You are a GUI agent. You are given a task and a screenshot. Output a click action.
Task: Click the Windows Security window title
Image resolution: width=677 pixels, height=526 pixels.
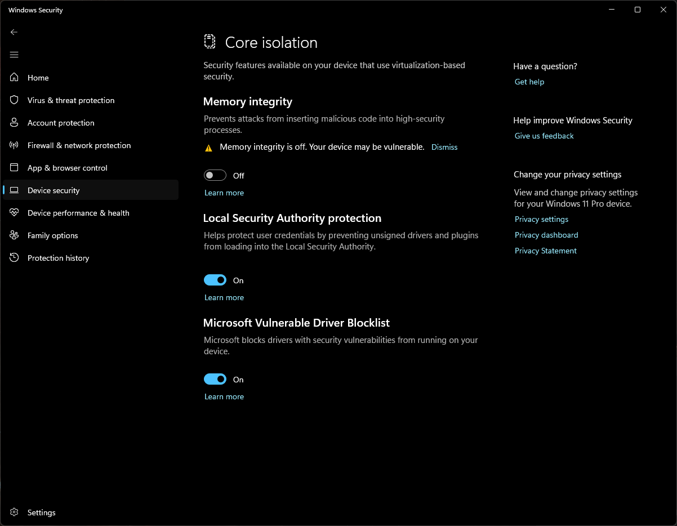pyautogui.click(x=35, y=10)
